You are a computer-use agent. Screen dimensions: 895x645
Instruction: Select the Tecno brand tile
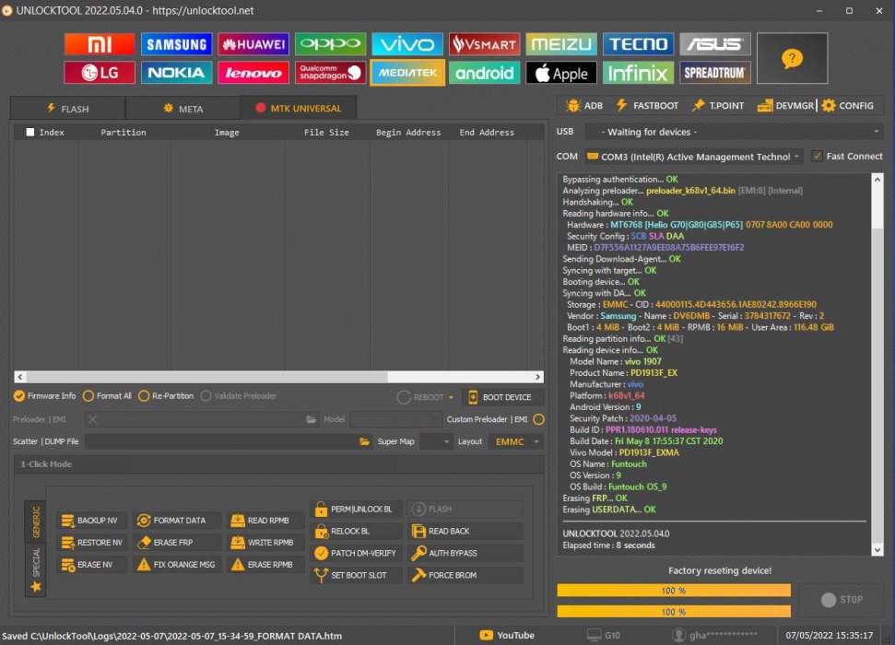[x=638, y=44]
